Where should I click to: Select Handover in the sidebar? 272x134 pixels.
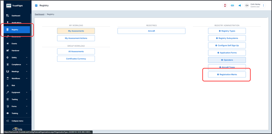pyautogui.click(x=17, y=51)
